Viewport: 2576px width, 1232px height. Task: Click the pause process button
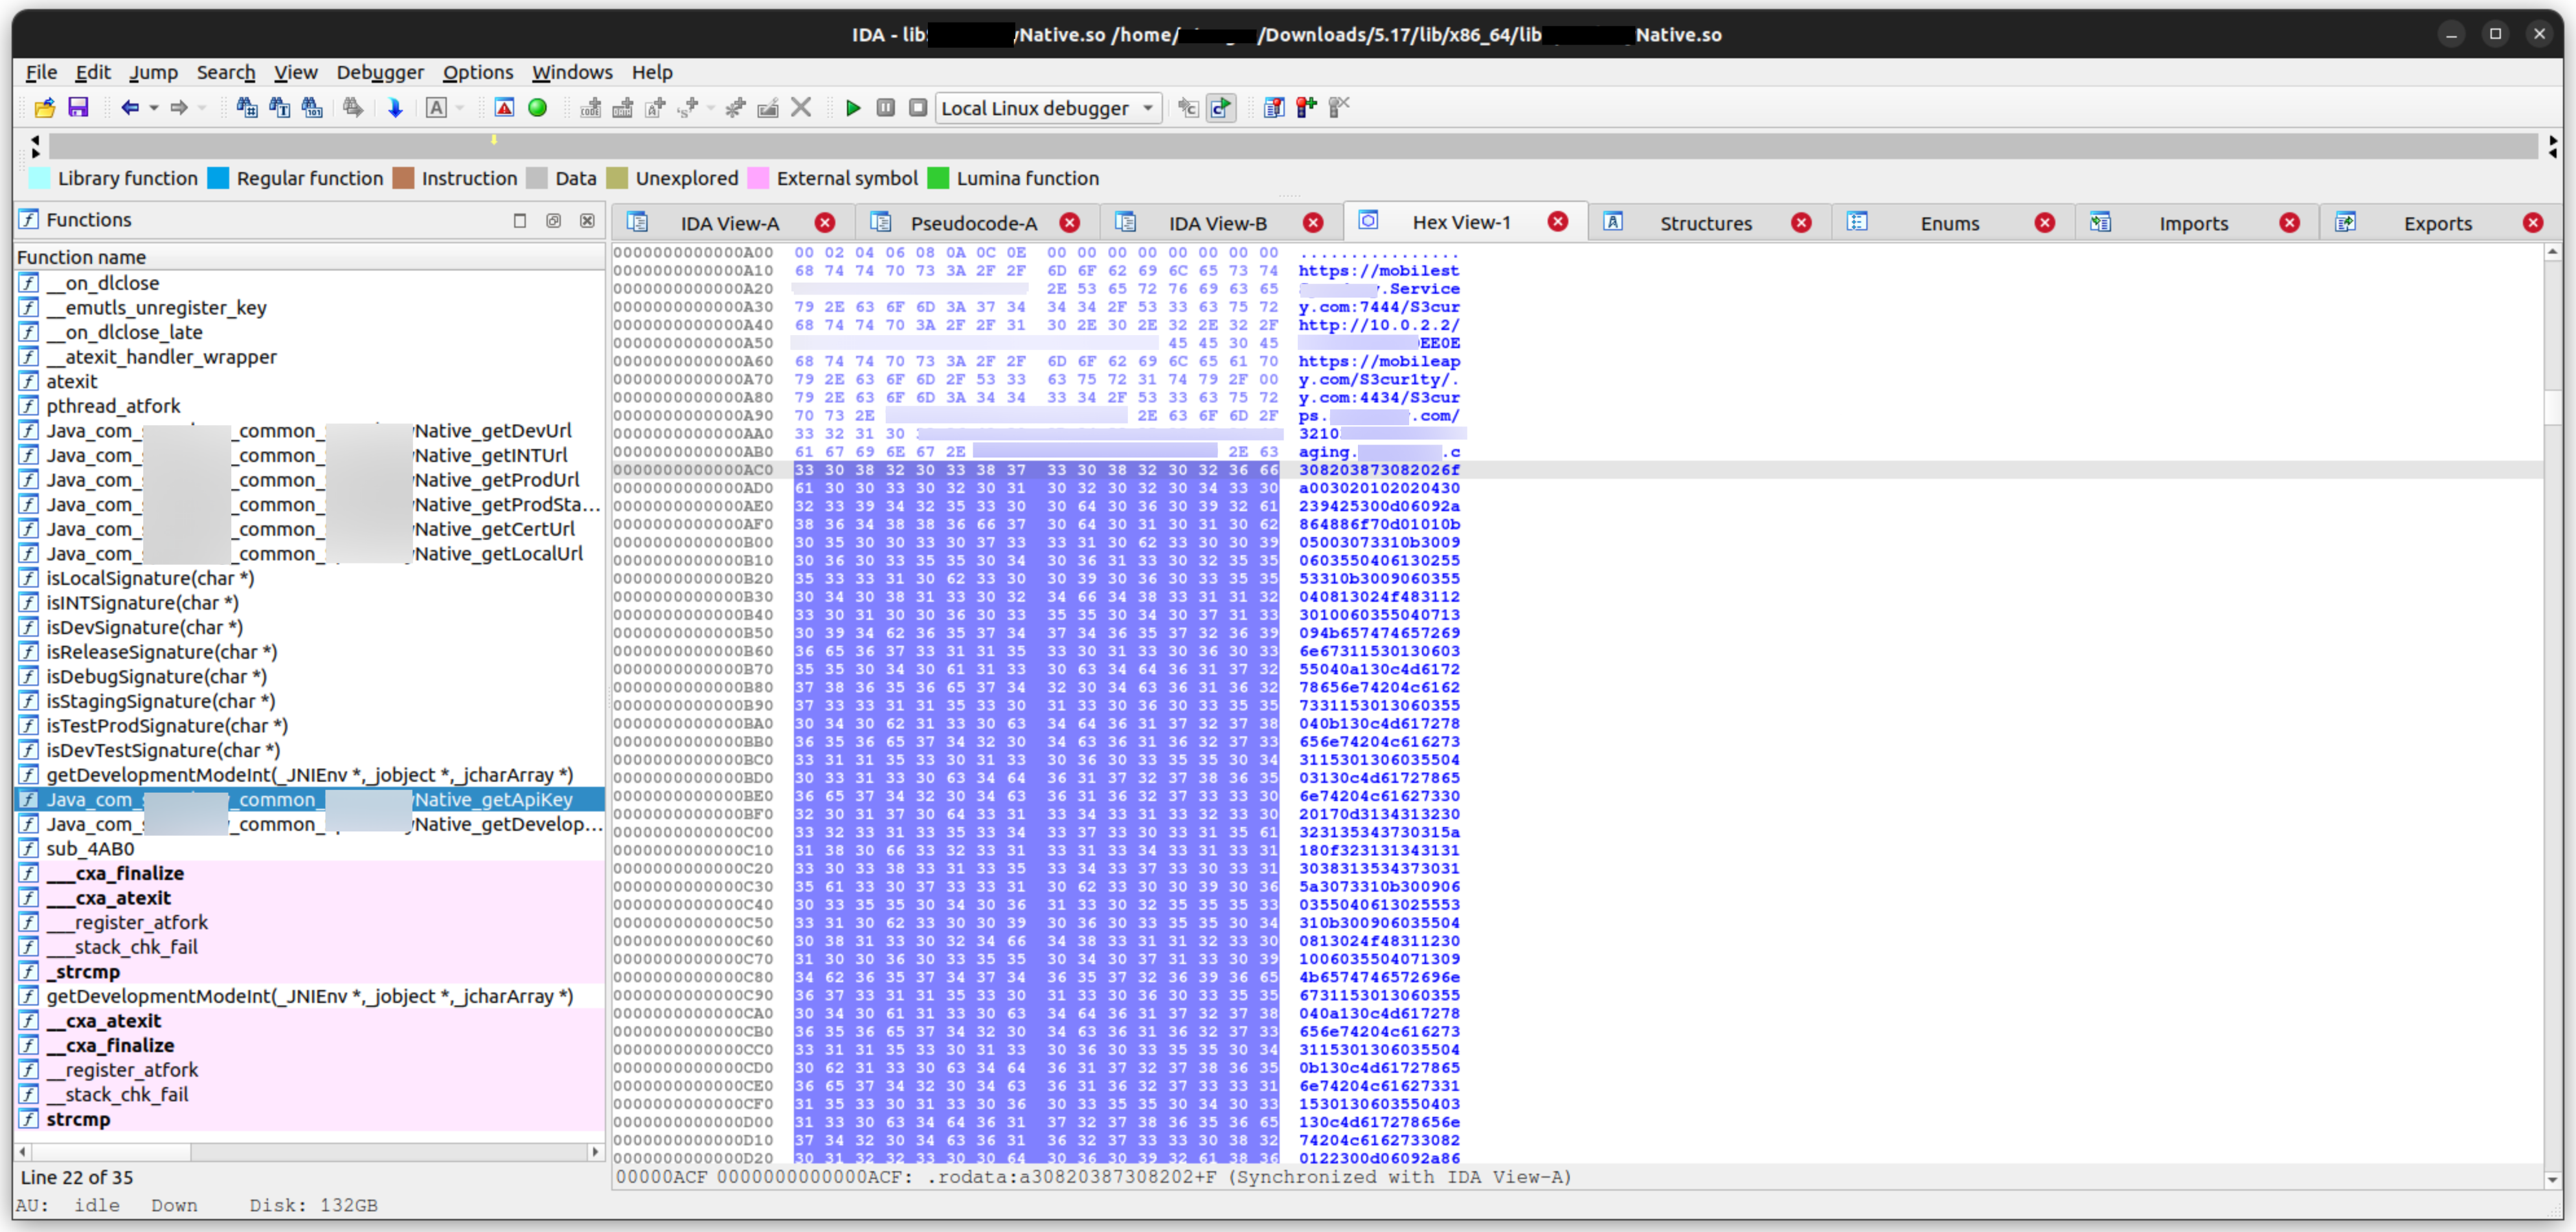click(885, 108)
